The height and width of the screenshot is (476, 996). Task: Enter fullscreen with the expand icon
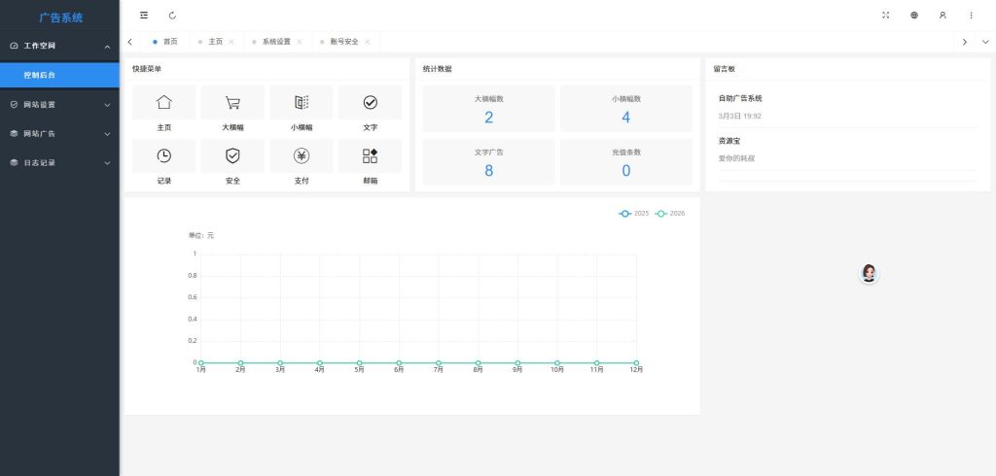pyautogui.click(x=885, y=16)
